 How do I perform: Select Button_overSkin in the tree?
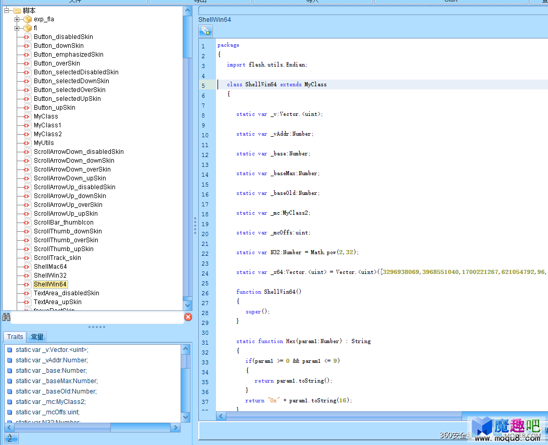pyautogui.click(x=57, y=63)
